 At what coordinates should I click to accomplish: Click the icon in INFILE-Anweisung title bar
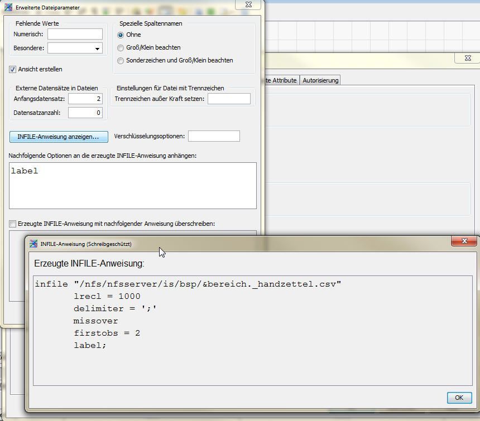33,244
